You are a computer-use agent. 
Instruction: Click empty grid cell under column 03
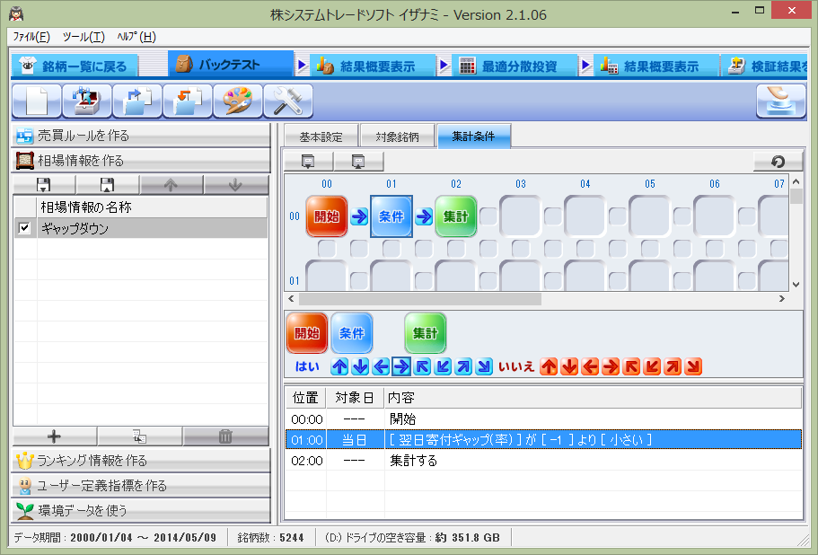[x=521, y=216]
